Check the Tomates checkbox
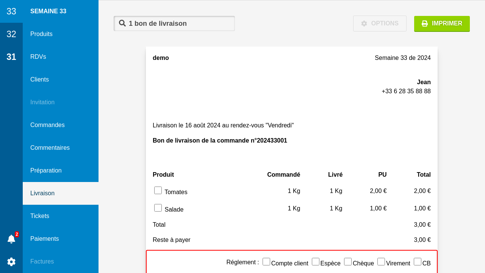 (158, 190)
